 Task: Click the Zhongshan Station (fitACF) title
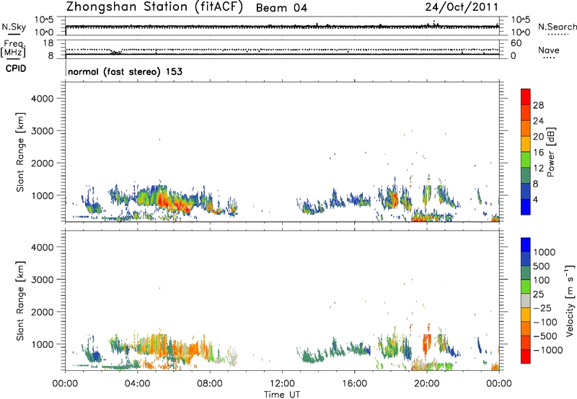pyautogui.click(x=154, y=7)
